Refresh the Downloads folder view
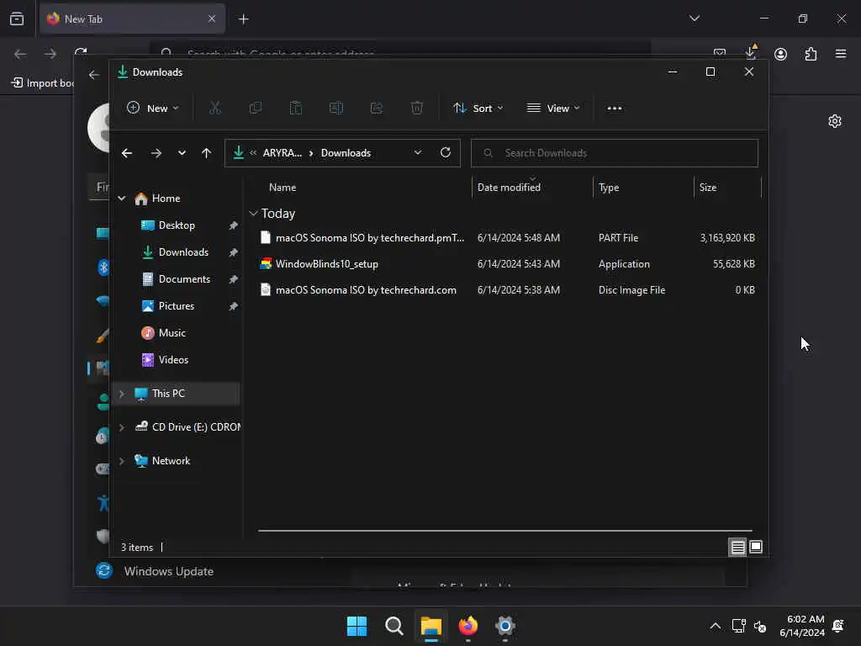 [446, 153]
